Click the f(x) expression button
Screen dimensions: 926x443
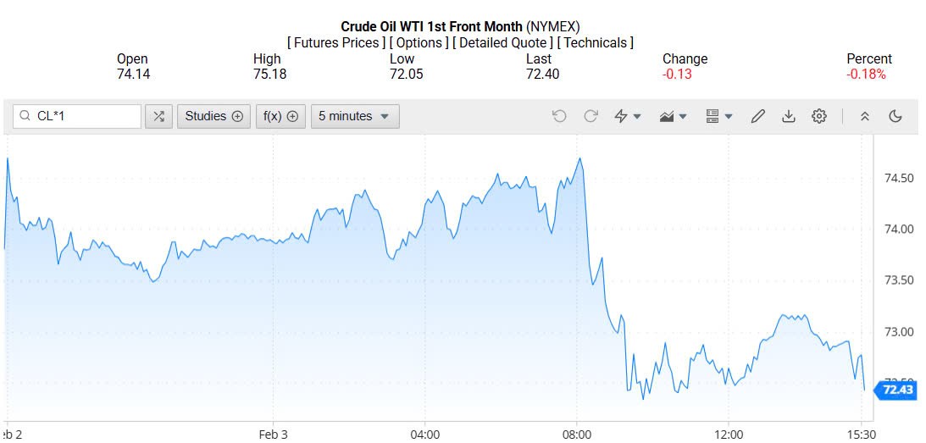pyautogui.click(x=280, y=116)
